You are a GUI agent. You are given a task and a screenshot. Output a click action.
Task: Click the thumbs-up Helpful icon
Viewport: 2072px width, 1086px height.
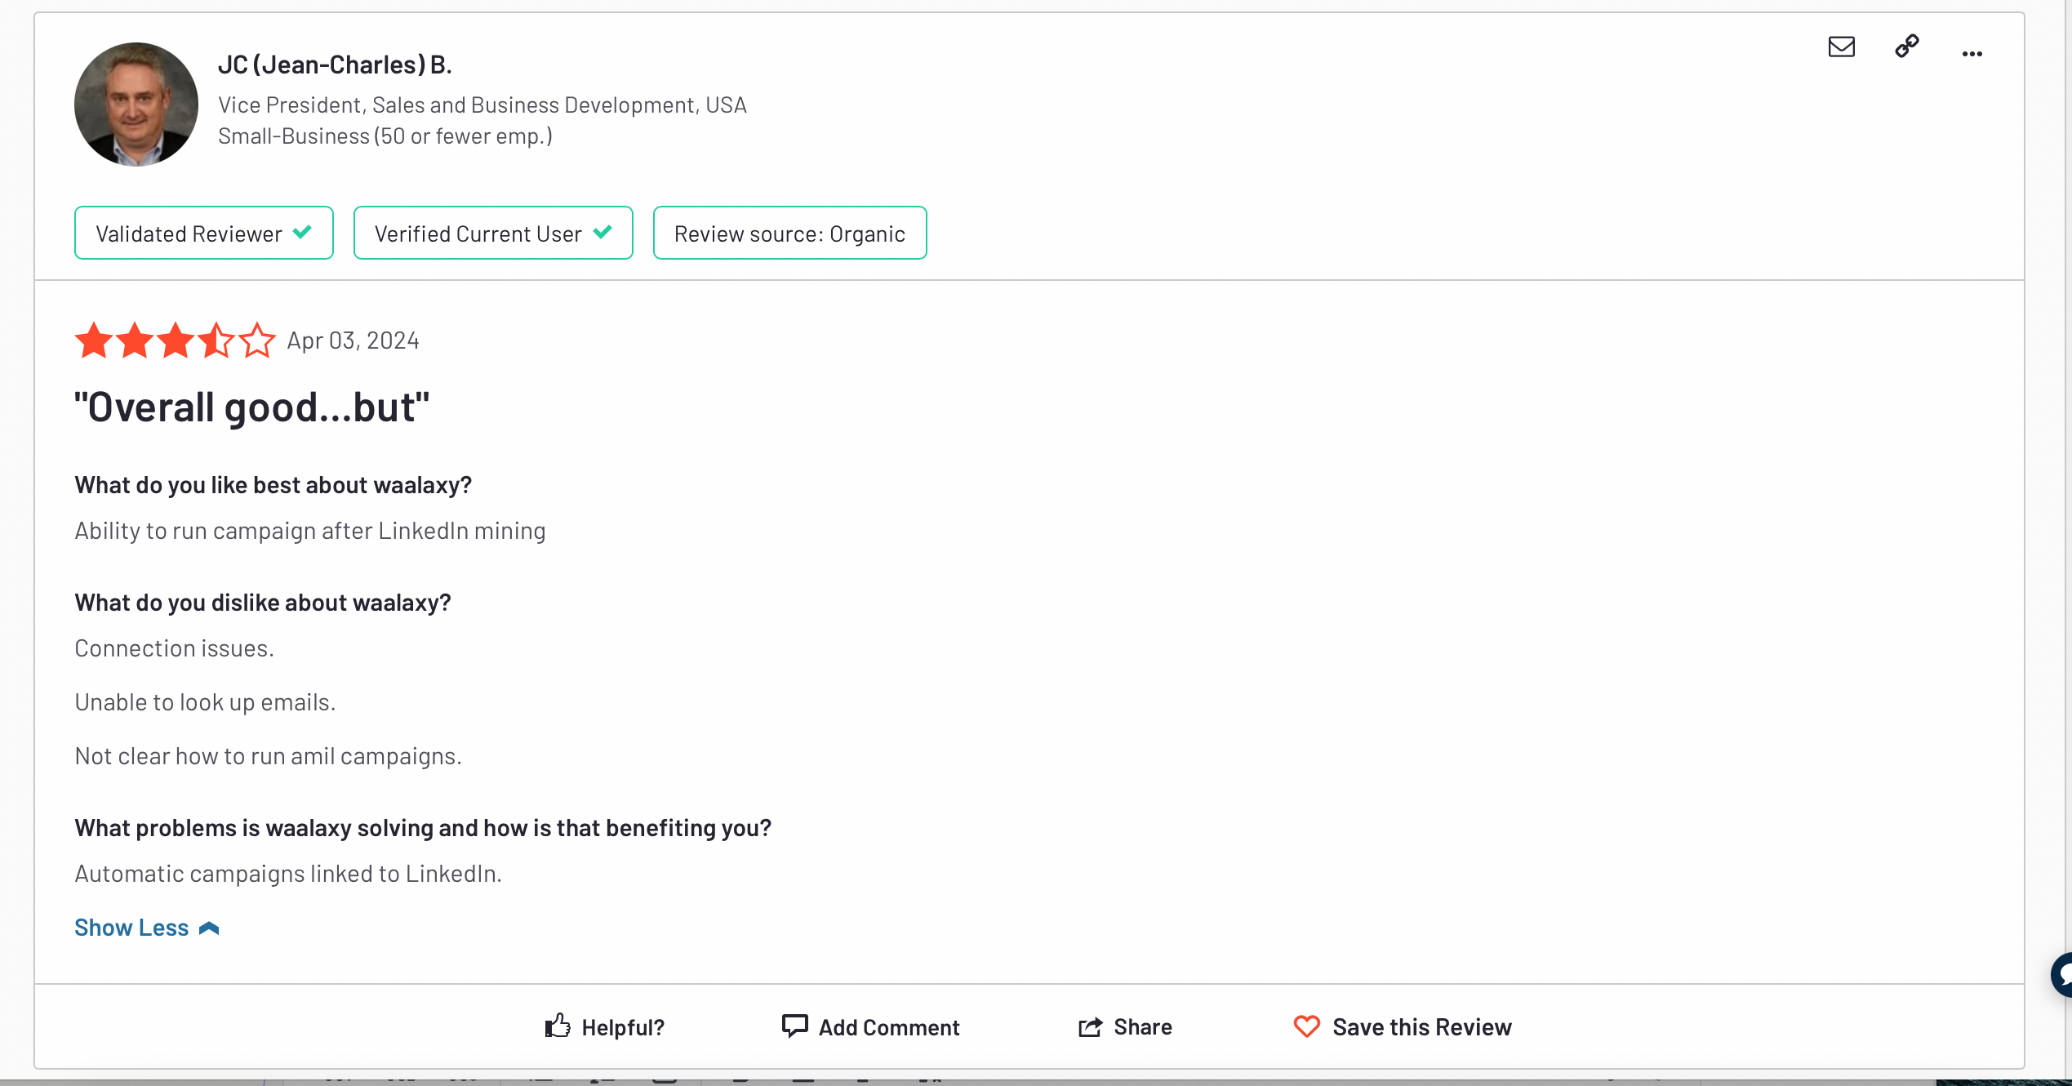tap(558, 1026)
